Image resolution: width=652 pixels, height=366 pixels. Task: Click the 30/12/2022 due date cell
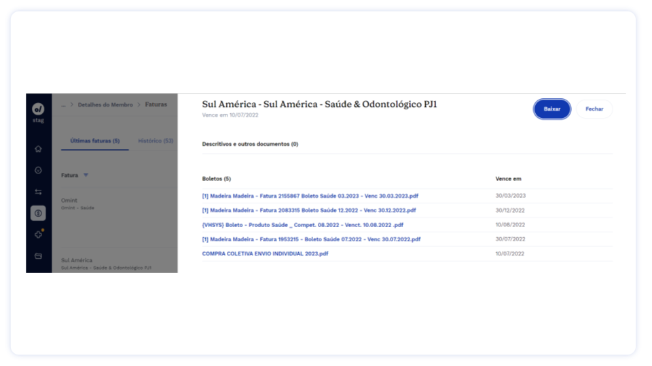click(x=510, y=210)
